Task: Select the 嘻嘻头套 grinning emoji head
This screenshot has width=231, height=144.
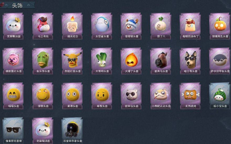Action: tap(13, 96)
